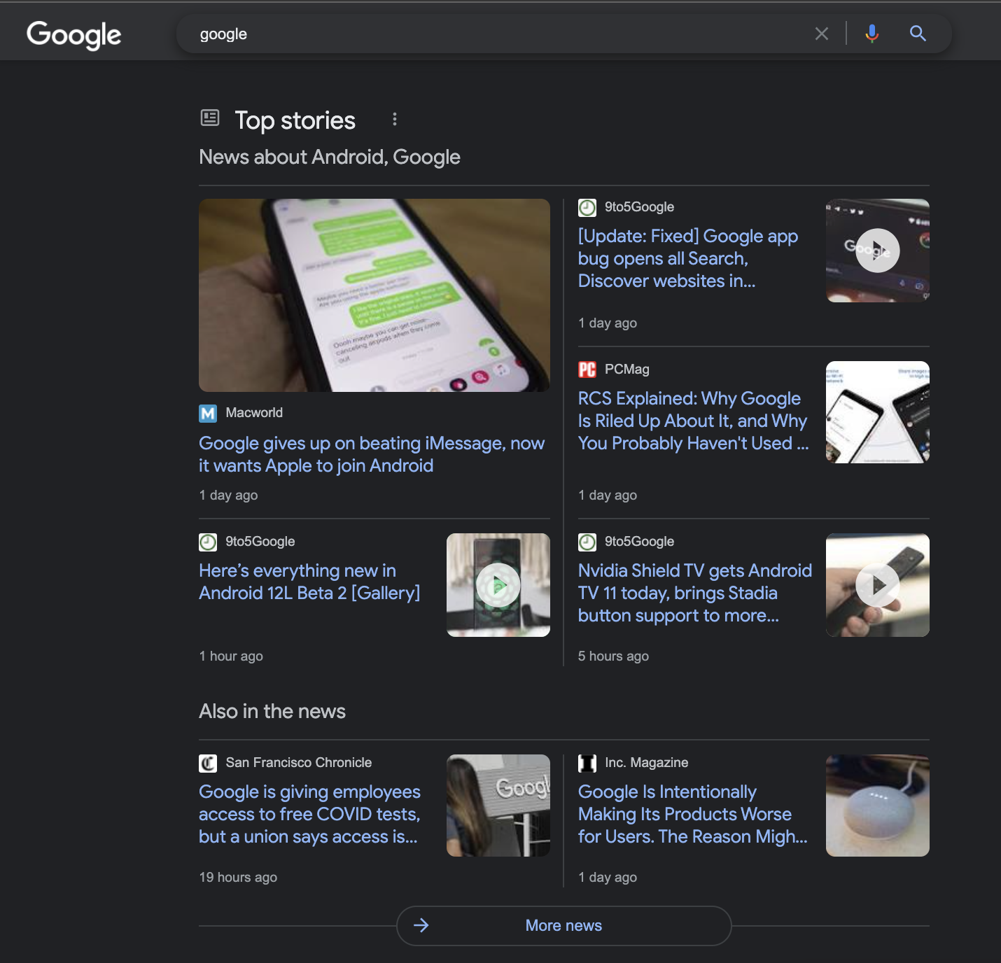Click the Macworld source icon
1001x963 pixels.
(208, 414)
